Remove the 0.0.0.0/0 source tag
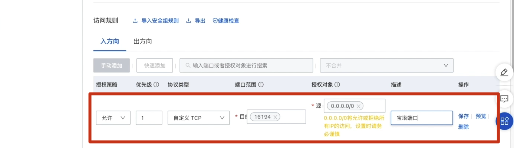 click(x=358, y=106)
